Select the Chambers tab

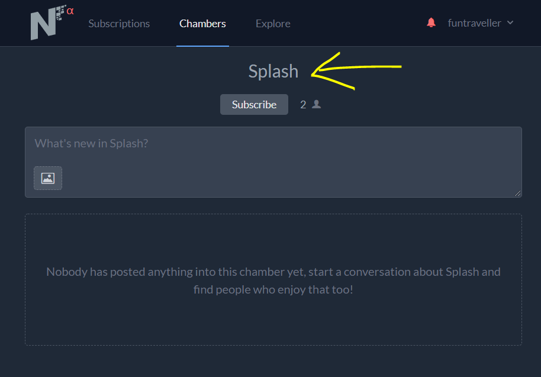[x=202, y=24]
